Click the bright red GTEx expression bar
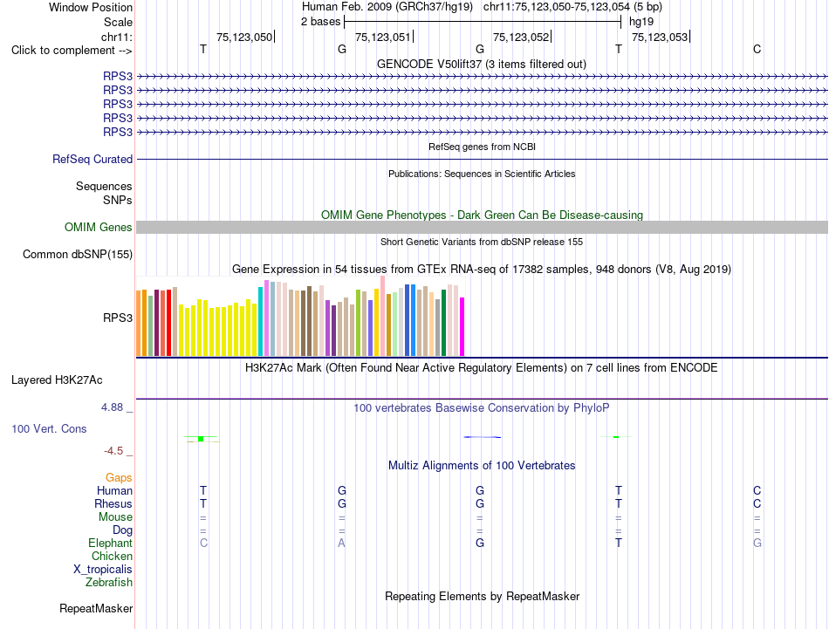The width and height of the screenshot is (829, 629). pyautogui.click(x=168, y=323)
